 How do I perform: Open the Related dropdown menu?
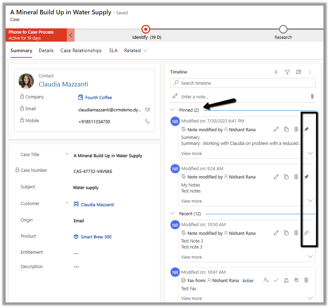135,51
